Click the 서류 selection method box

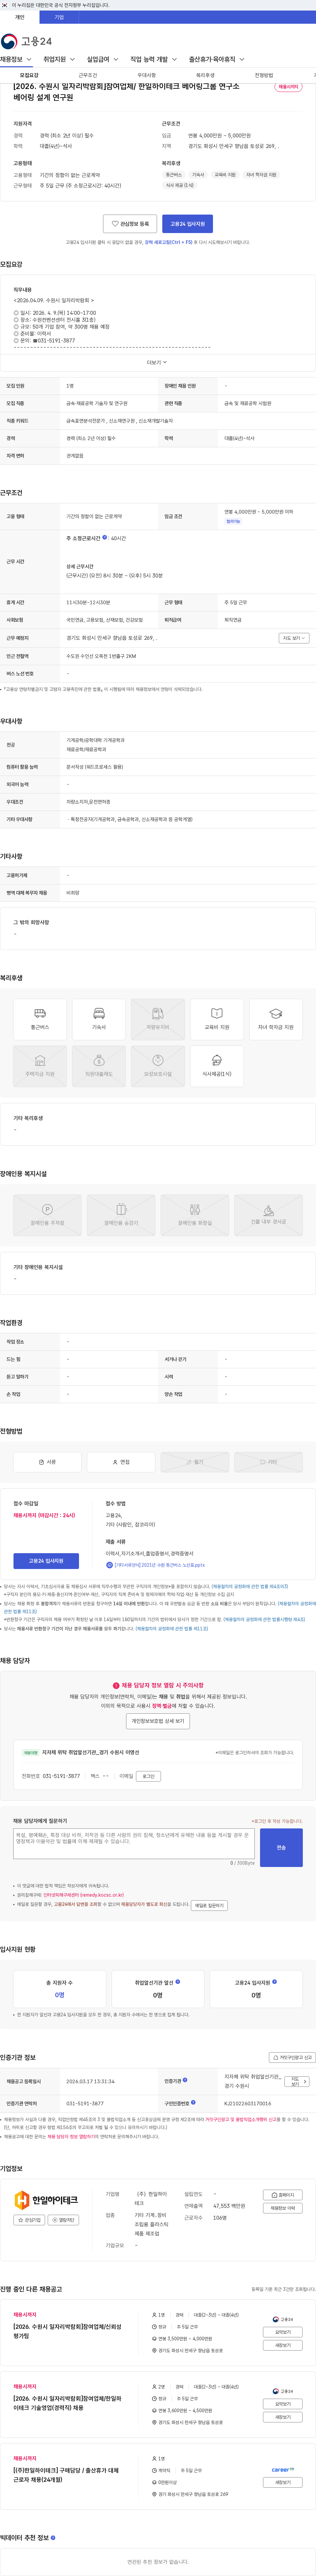(x=47, y=1462)
